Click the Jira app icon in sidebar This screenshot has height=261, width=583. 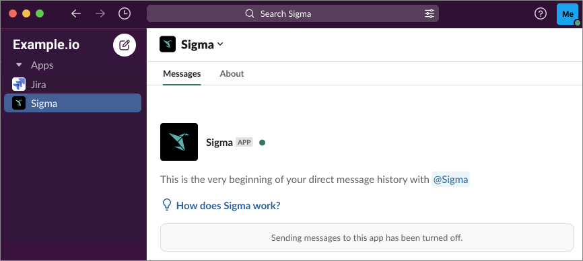pos(19,84)
